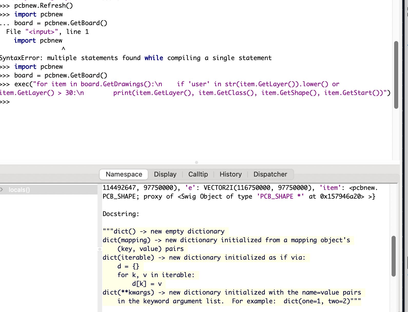The height and width of the screenshot is (312, 408).
Task: Click the 'Docstring:' label
Action: click(x=121, y=214)
